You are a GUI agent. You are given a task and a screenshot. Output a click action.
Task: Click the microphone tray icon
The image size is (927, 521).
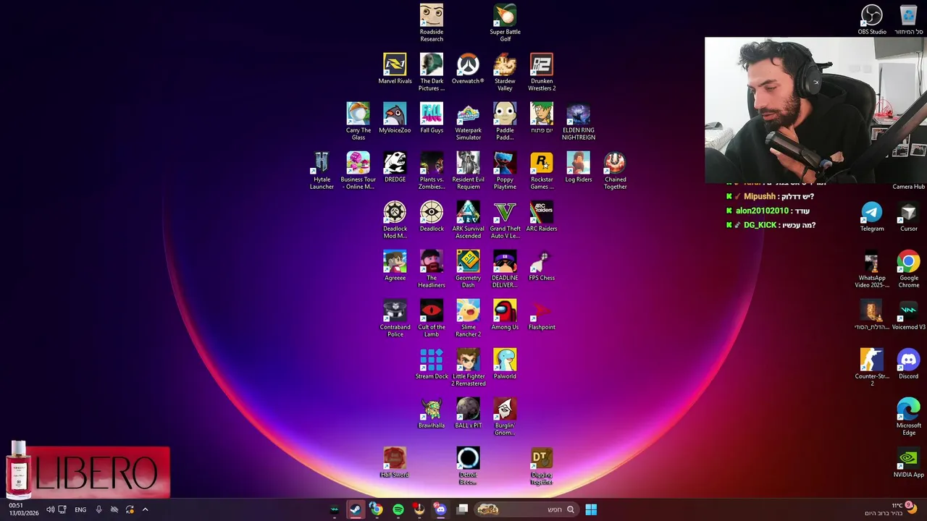(x=98, y=509)
